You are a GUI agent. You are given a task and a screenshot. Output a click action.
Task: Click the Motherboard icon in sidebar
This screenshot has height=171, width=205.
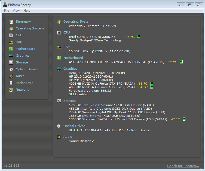tap(11, 49)
